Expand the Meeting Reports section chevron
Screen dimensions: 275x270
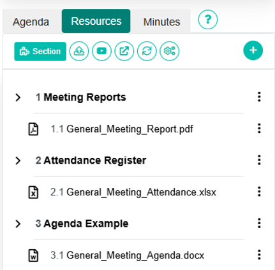pos(18,97)
